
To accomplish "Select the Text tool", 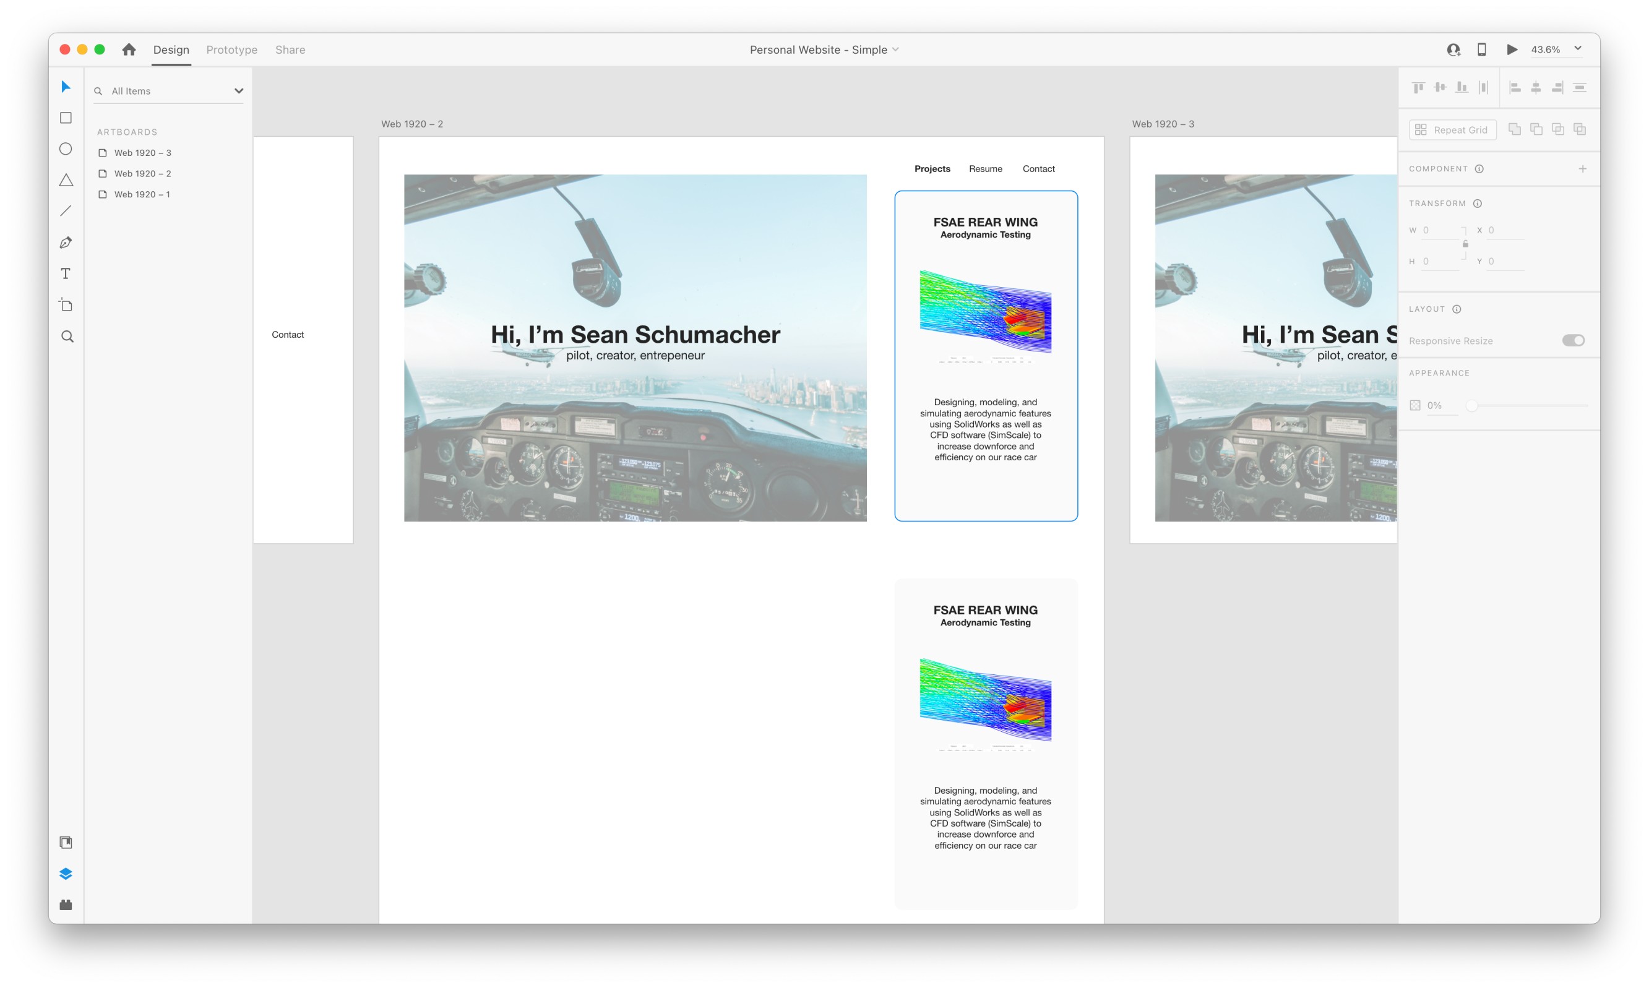I will [65, 273].
